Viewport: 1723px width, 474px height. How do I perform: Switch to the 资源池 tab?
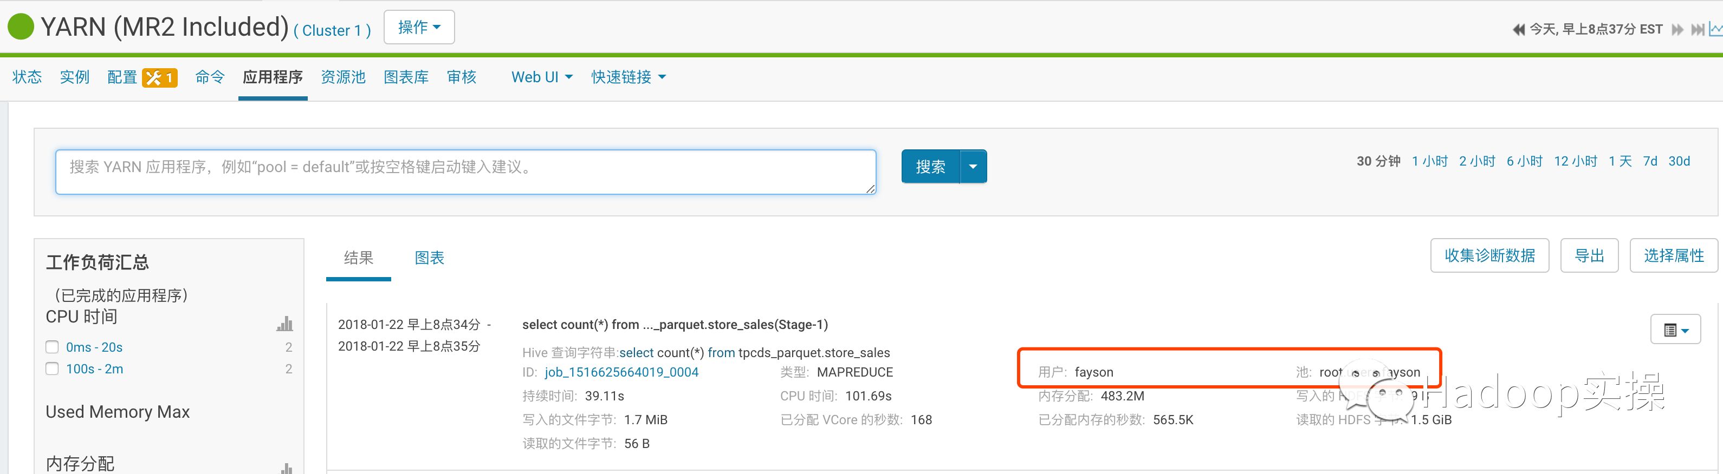tap(343, 77)
